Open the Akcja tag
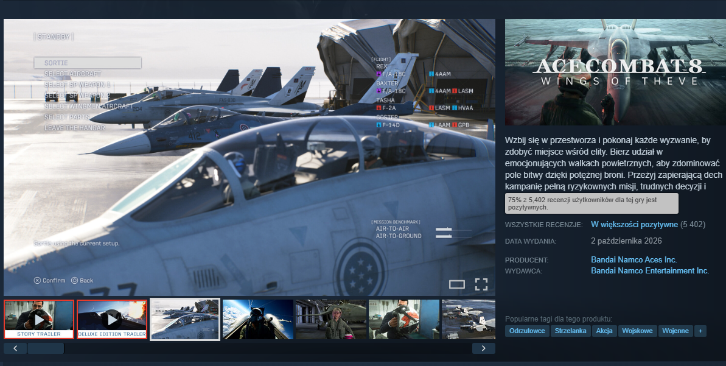The width and height of the screenshot is (726, 366). [604, 331]
